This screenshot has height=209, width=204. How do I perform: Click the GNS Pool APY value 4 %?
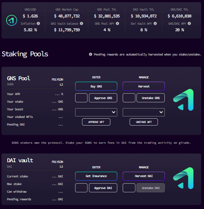point(107,30)
